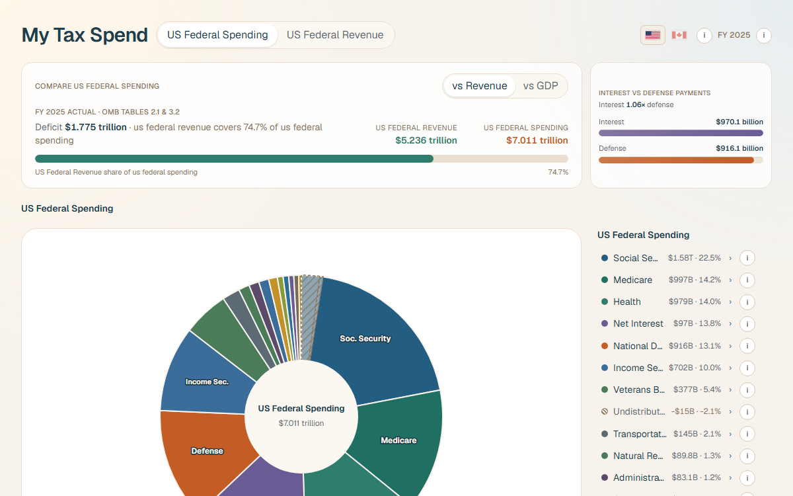Image resolution: width=793 pixels, height=496 pixels.
Task: Click Interest vs Defense Payments heading
Action: 654,93
